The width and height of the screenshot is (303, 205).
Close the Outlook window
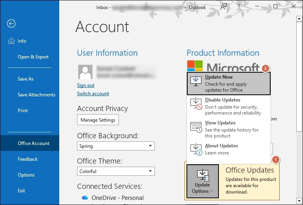(294, 6)
